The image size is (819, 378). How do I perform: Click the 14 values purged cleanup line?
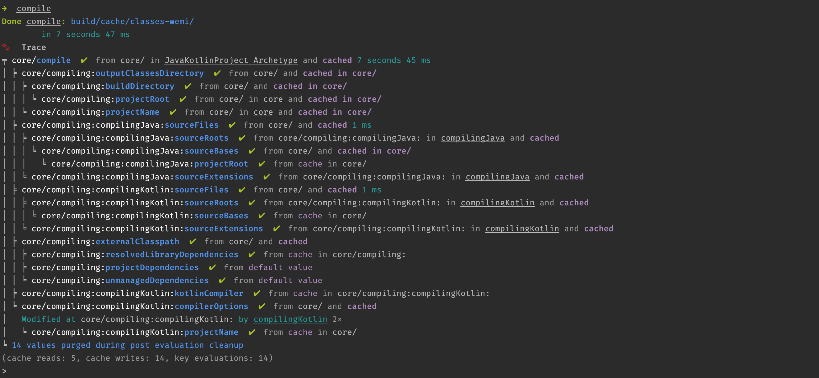[127, 345]
